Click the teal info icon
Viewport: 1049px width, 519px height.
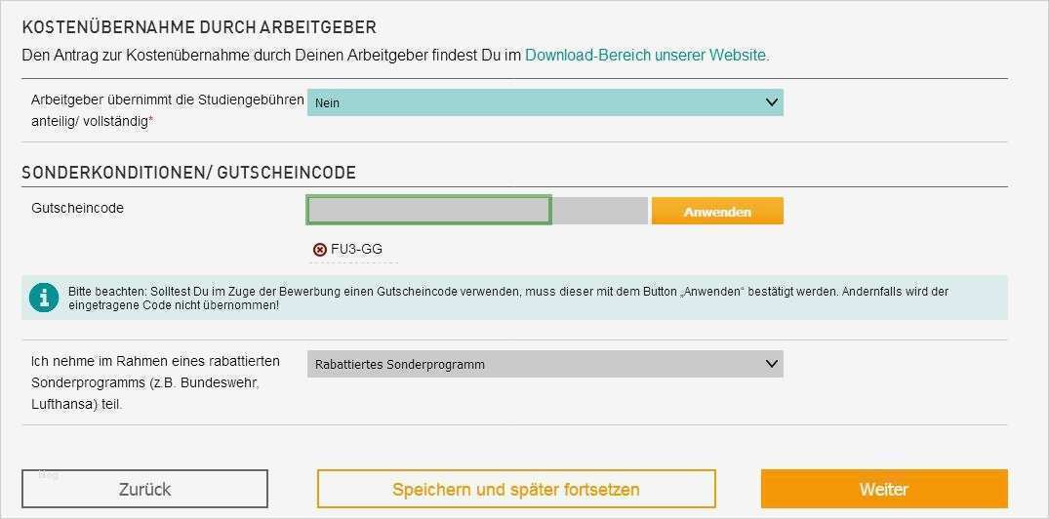[44, 298]
